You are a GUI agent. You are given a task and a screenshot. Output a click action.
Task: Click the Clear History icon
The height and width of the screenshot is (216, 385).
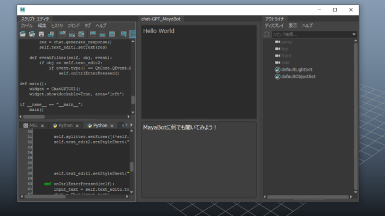63,34
